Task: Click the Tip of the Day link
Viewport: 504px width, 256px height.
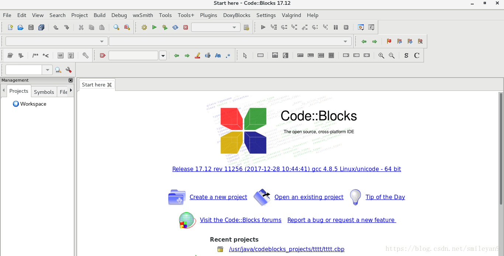Action: click(385, 197)
